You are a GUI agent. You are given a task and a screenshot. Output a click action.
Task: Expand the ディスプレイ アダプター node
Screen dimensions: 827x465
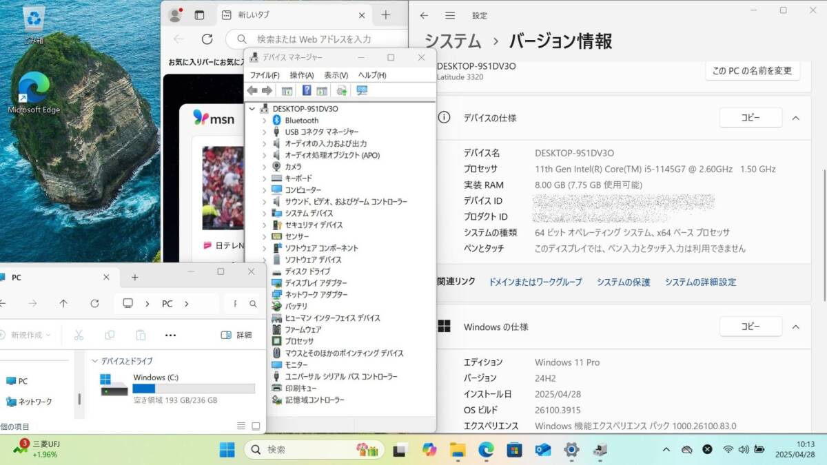pos(264,283)
